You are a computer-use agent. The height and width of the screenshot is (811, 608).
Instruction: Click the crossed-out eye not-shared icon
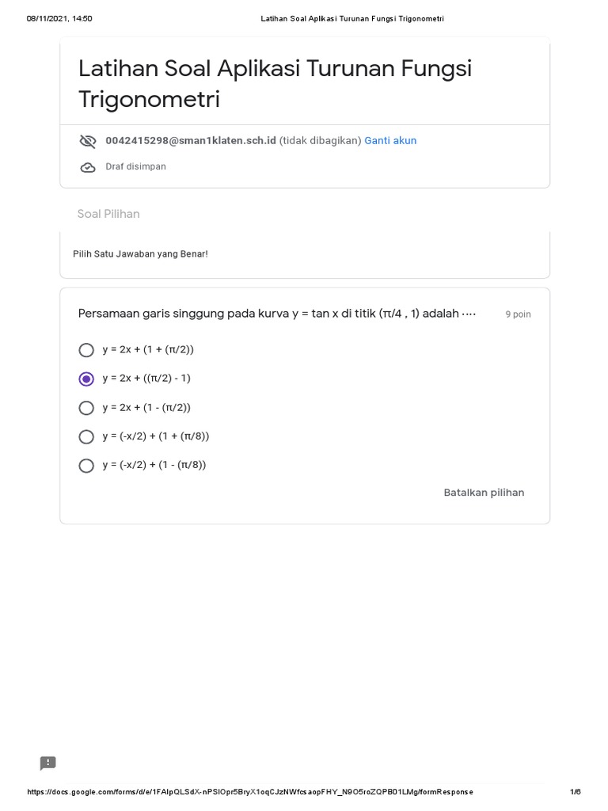click(87, 141)
